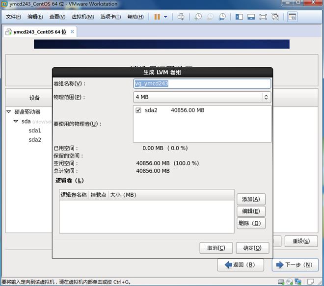Click the 设备 column header
Image resolution: width=324 pixels, height=286 pixels.
click(34, 98)
